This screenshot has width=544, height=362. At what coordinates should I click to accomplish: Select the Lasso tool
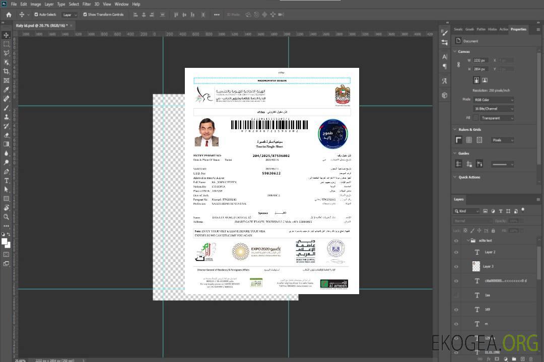point(6,53)
